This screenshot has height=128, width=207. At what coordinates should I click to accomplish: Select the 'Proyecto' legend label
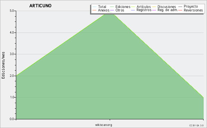[x=191, y=7]
